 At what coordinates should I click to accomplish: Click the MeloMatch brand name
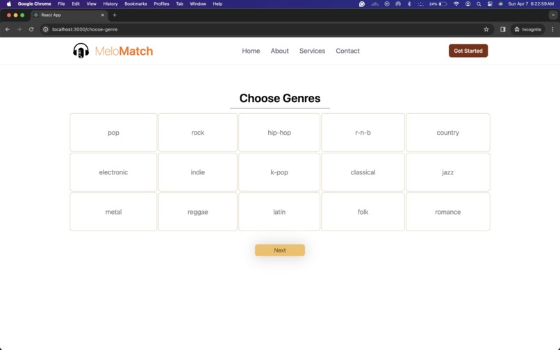124,51
